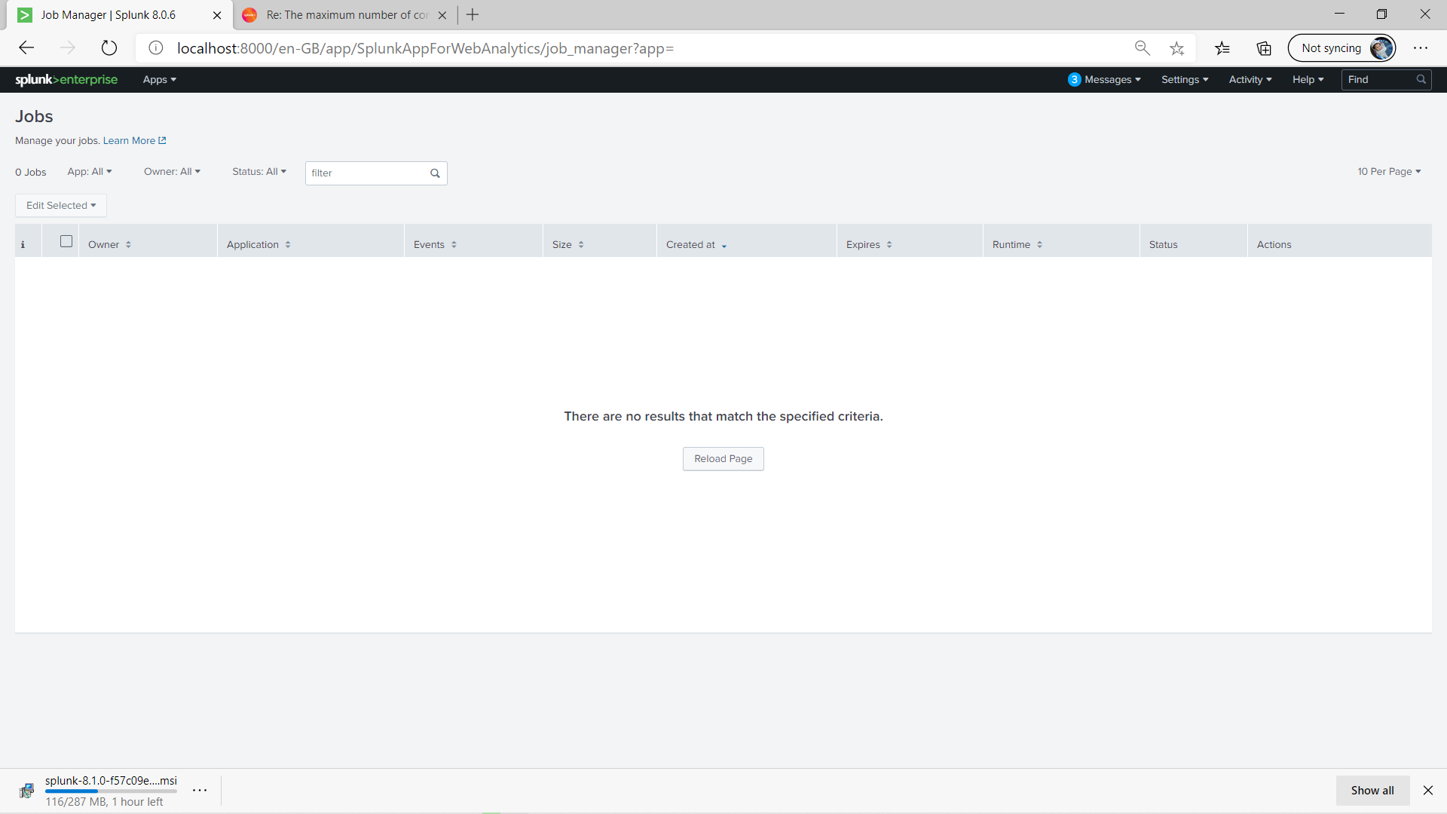Open the browser Collections icon
The image size is (1447, 814).
1264,48
